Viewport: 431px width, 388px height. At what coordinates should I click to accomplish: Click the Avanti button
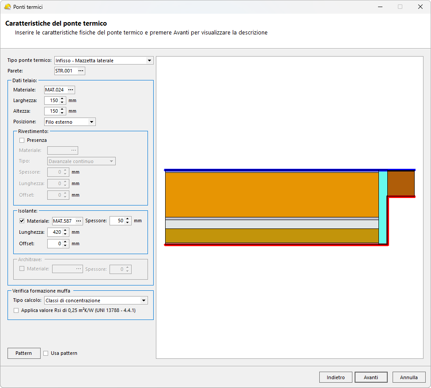(371, 377)
